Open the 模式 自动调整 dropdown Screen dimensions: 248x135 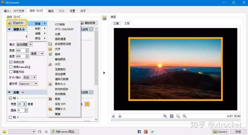click(24, 44)
